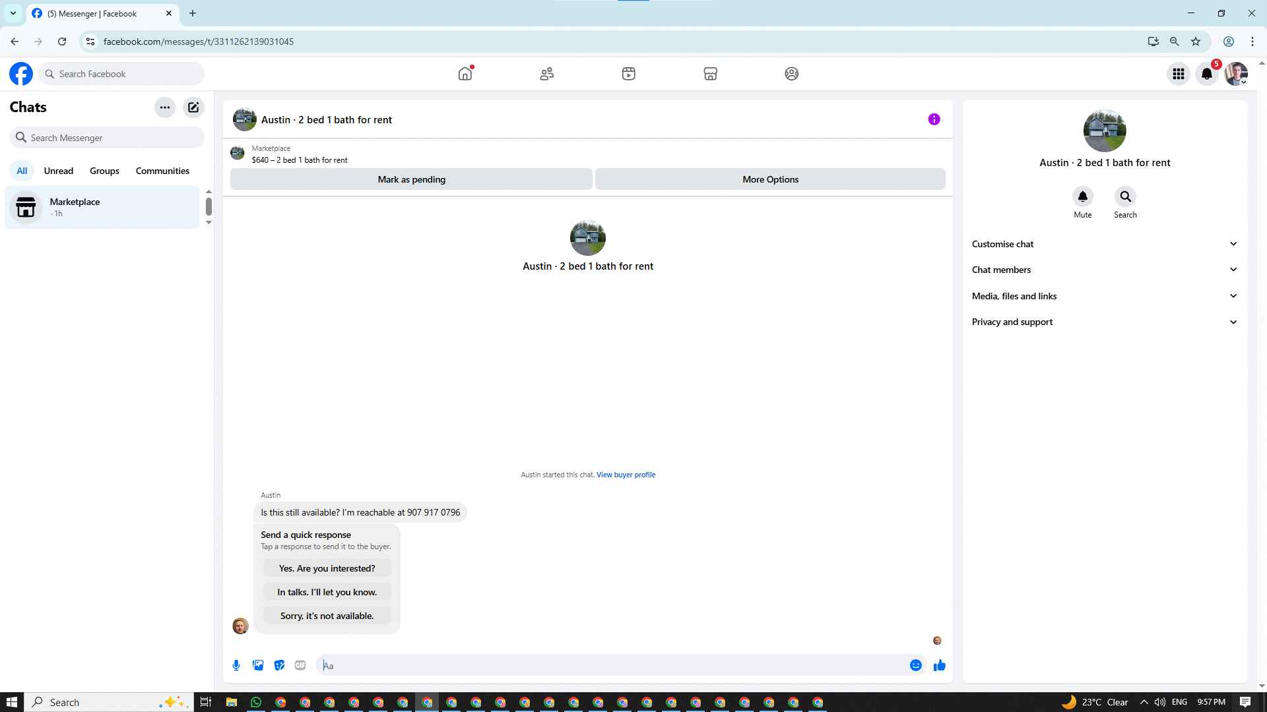Viewport: 1267px width, 712px height.
Task: Open the account profile picture menu
Action: 1237,74
